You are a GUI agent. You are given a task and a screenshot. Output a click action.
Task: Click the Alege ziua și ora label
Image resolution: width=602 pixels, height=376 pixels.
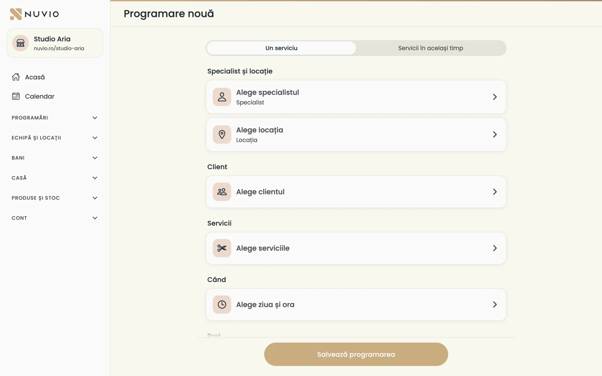pos(265,305)
